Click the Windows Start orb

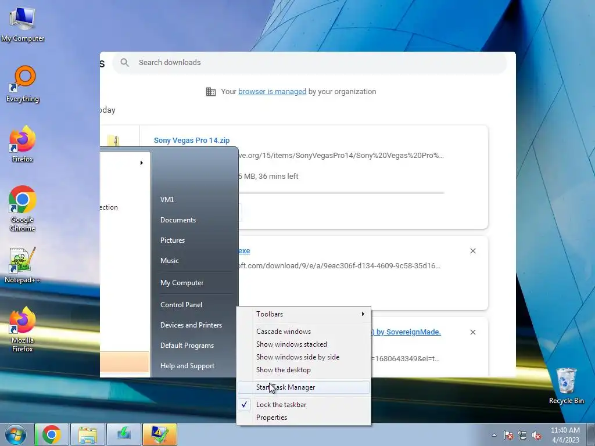[x=16, y=434]
